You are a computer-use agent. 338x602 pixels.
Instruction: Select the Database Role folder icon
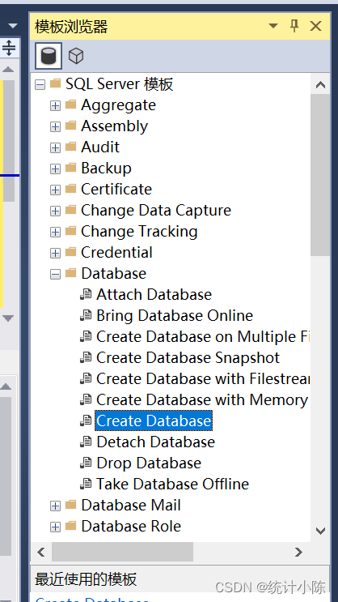tap(70, 526)
